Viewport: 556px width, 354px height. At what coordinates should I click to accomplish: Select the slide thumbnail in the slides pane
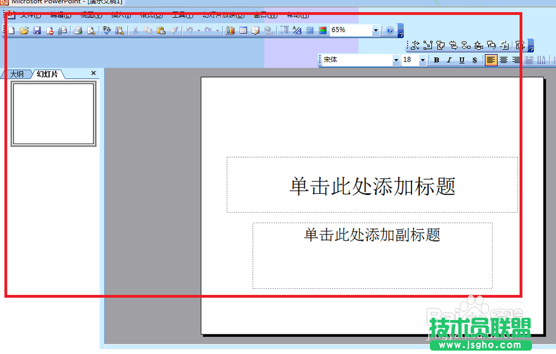53,113
